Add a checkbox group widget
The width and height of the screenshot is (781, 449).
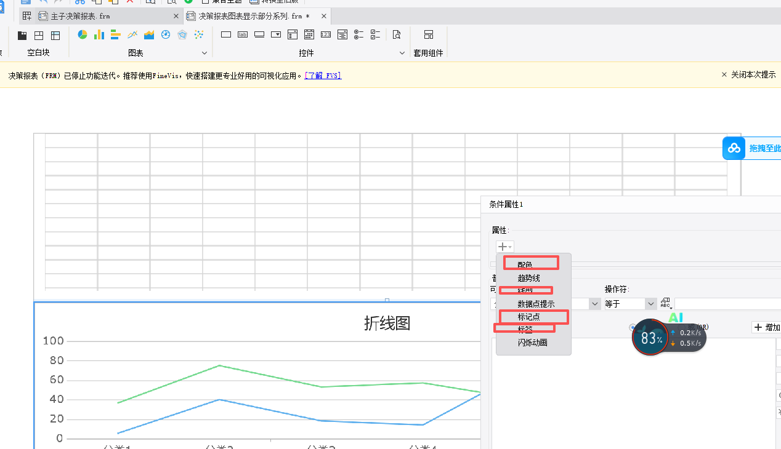[x=376, y=34]
